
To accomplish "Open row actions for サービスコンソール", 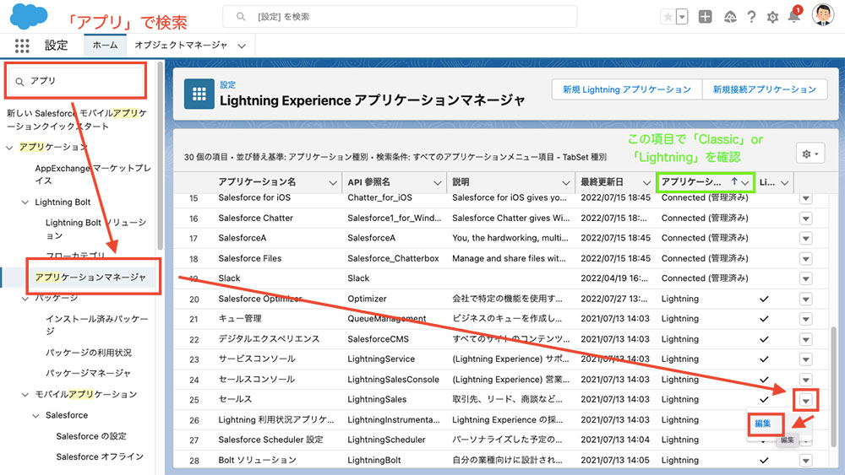I will 805,359.
